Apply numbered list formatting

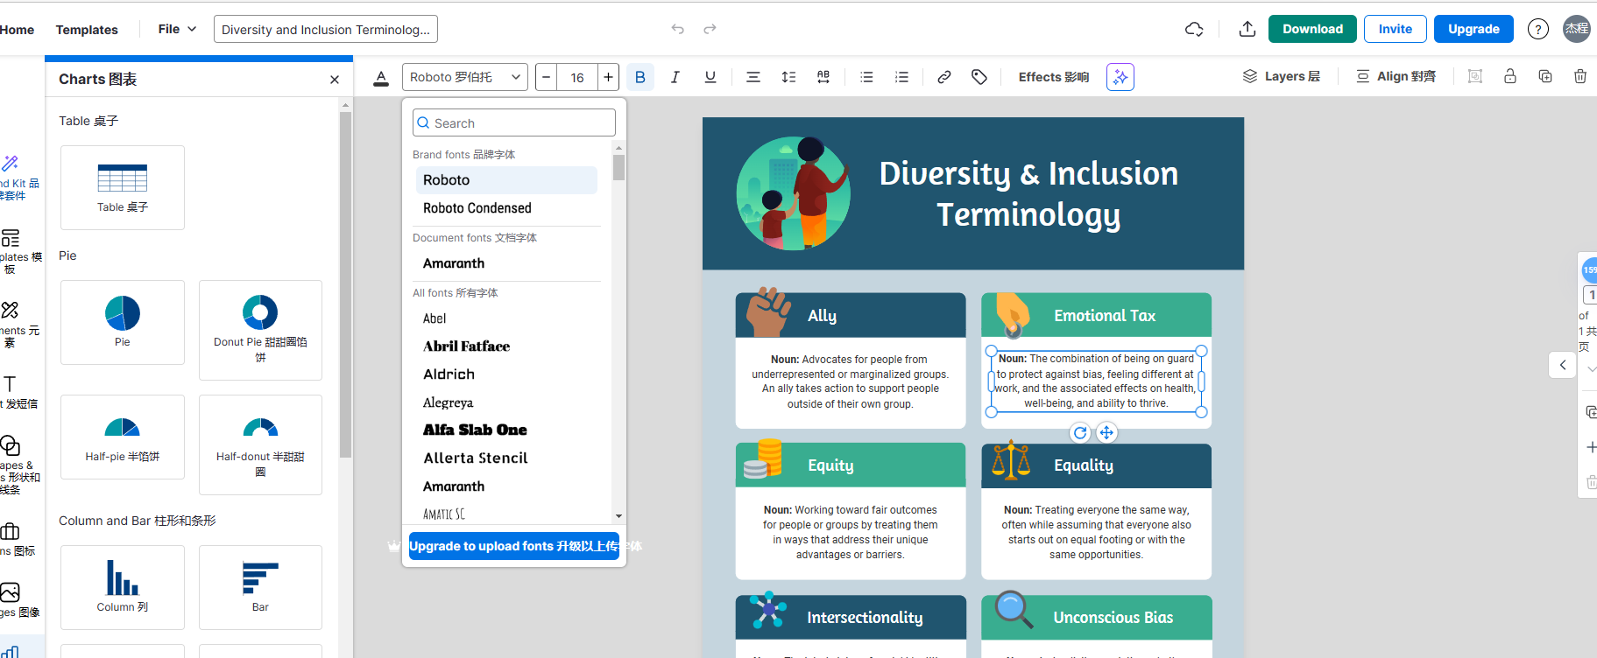901,77
